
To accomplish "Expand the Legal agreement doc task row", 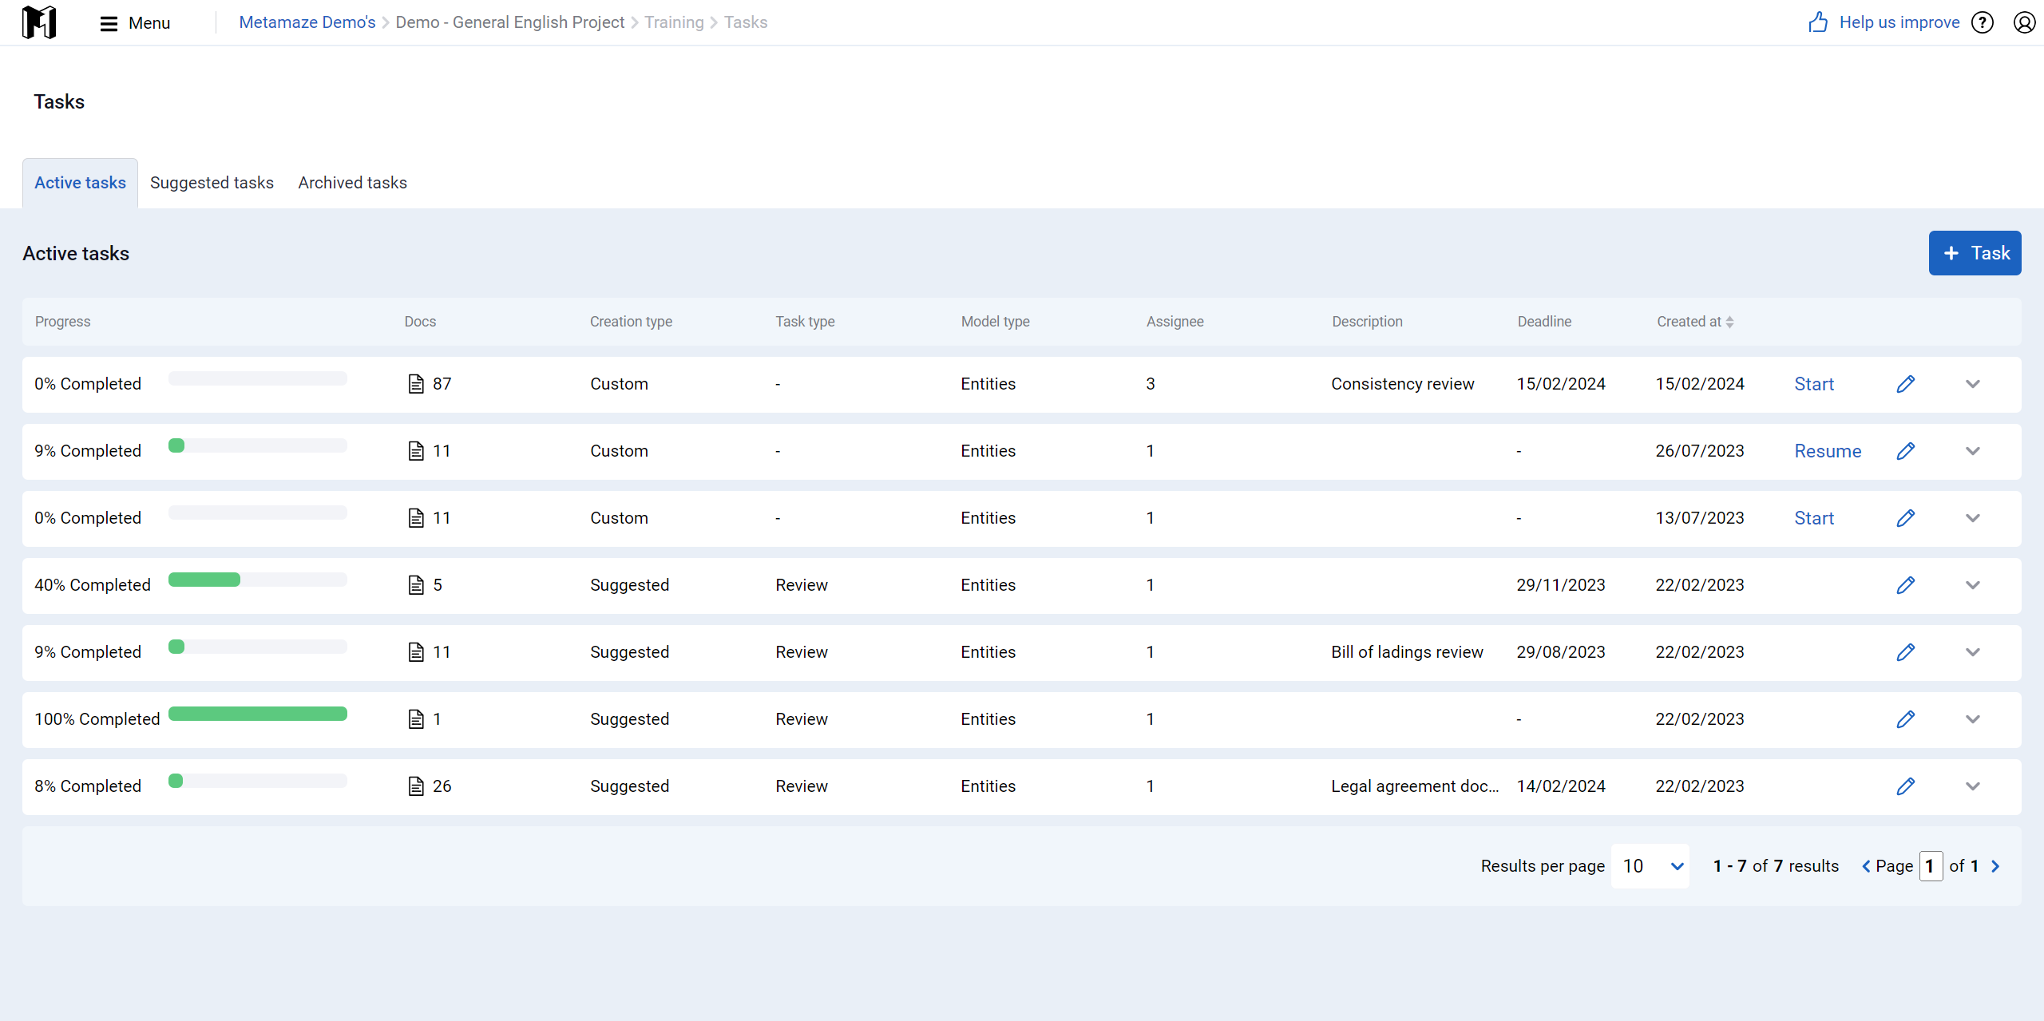I will click(1973, 786).
